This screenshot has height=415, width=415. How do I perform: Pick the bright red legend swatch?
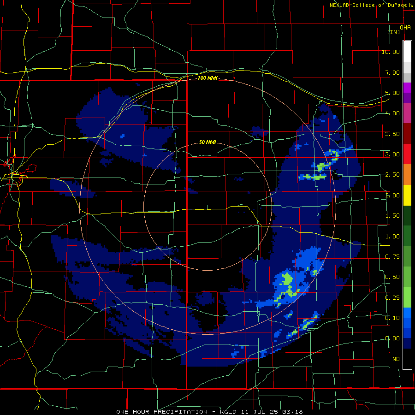pyautogui.click(x=407, y=154)
